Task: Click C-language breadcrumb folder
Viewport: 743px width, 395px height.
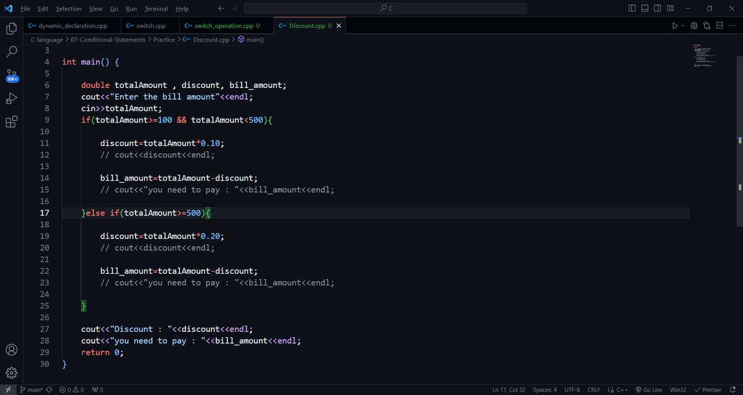Action: point(47,40)
